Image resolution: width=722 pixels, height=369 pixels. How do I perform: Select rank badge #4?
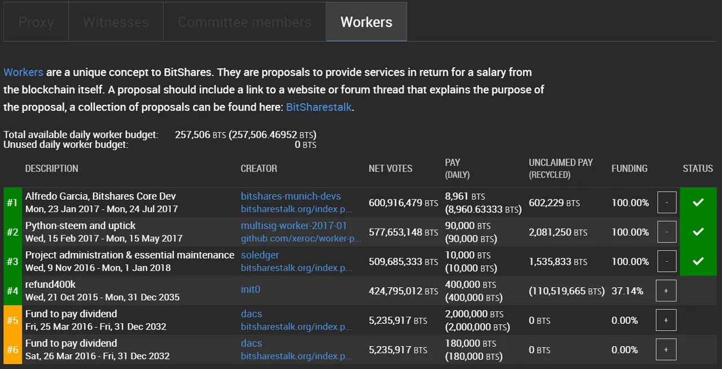(12, 291)
